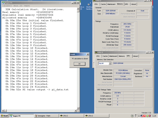The image size is (158, 118).
Task: Open the Windows Start menu
Action: (4, 116)
